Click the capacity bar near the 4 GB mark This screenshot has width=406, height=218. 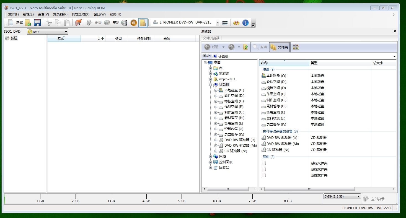coord(146,196)
